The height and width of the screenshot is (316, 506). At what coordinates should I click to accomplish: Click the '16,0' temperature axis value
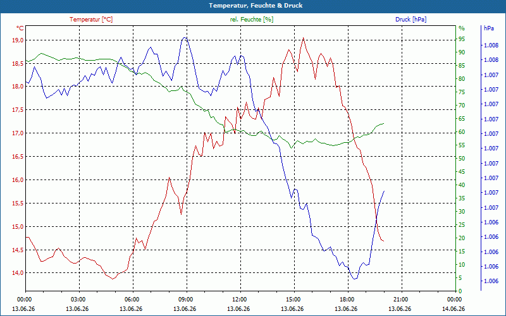18,180
